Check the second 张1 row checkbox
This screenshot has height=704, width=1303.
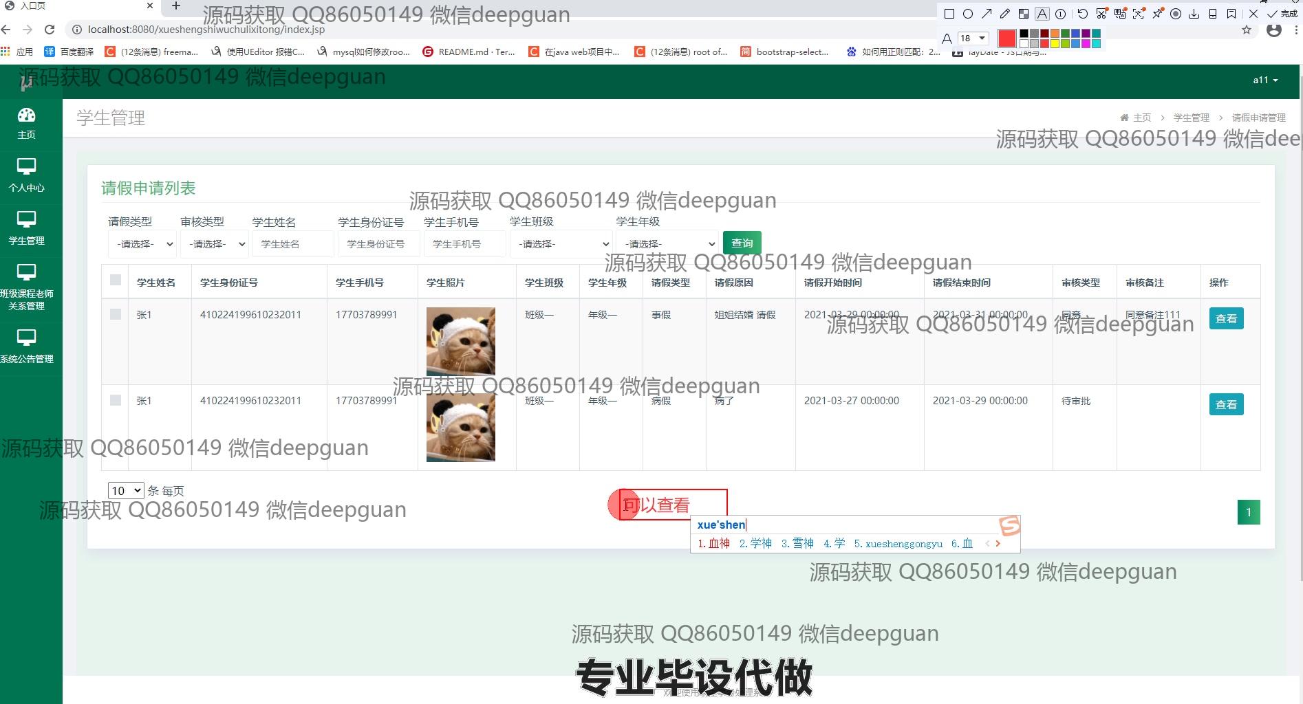click(116, 400)
